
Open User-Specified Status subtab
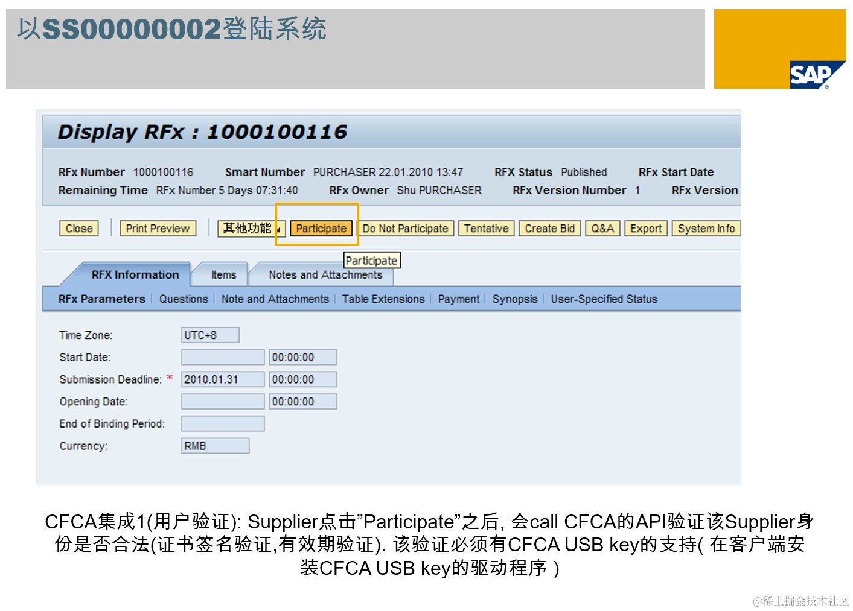tap(604, 299)
